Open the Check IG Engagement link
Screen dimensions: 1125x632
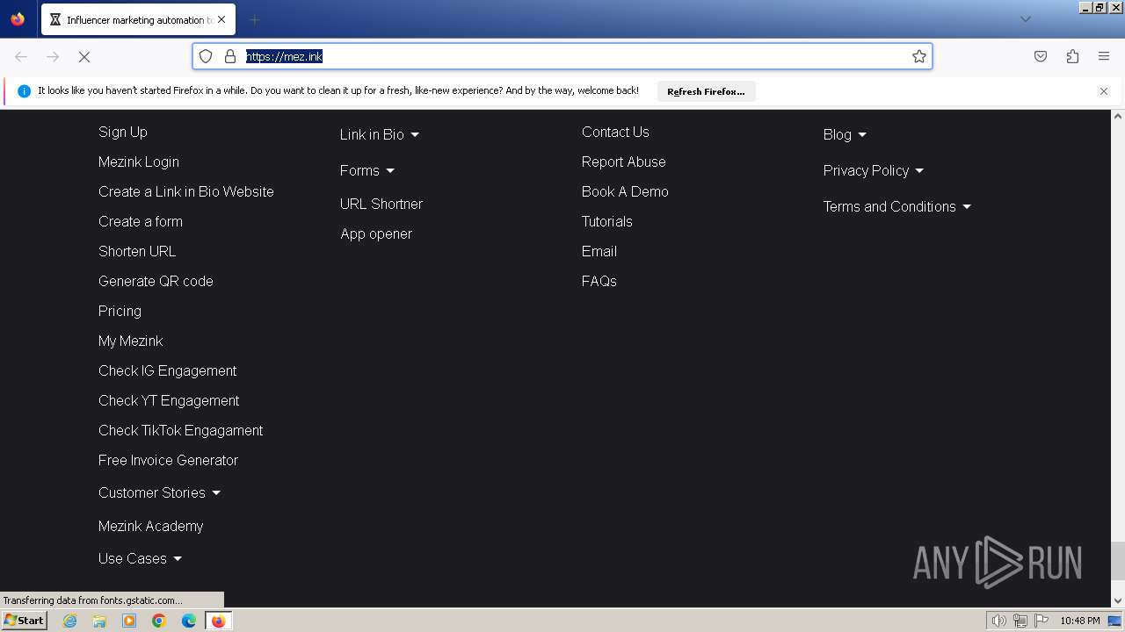(x=167, y=370)
